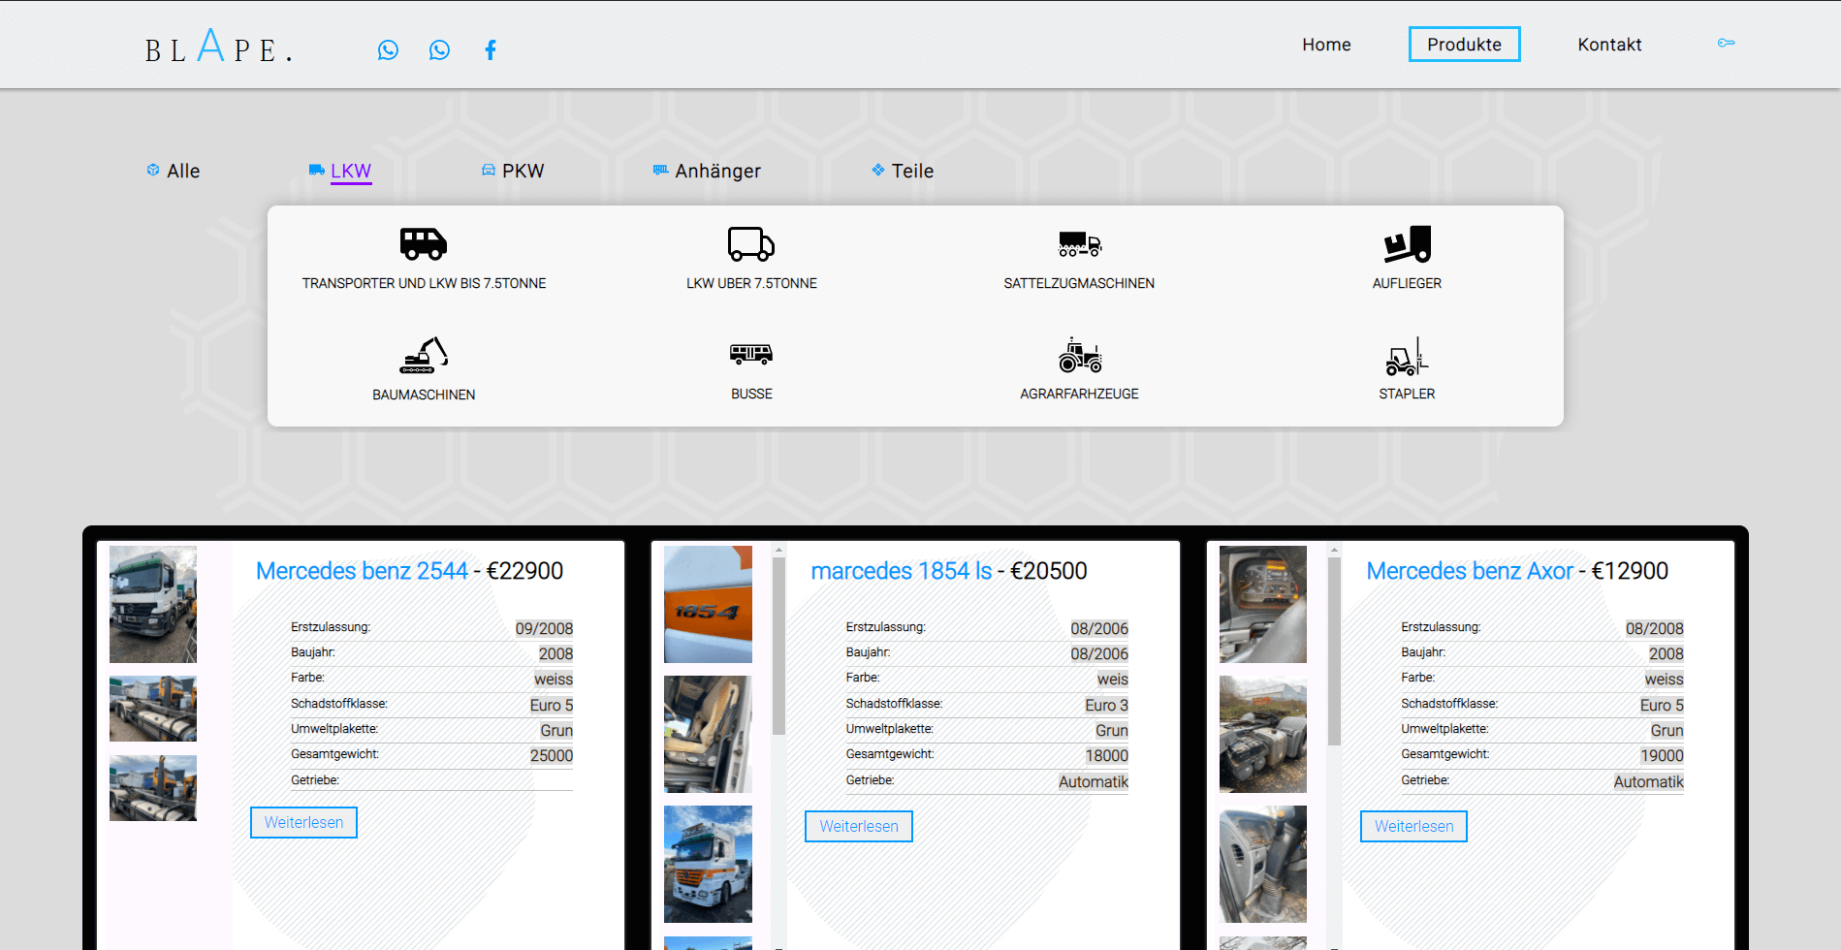
Task: Click the first WhatsApp icon in header
Action: tap(388, 50)
